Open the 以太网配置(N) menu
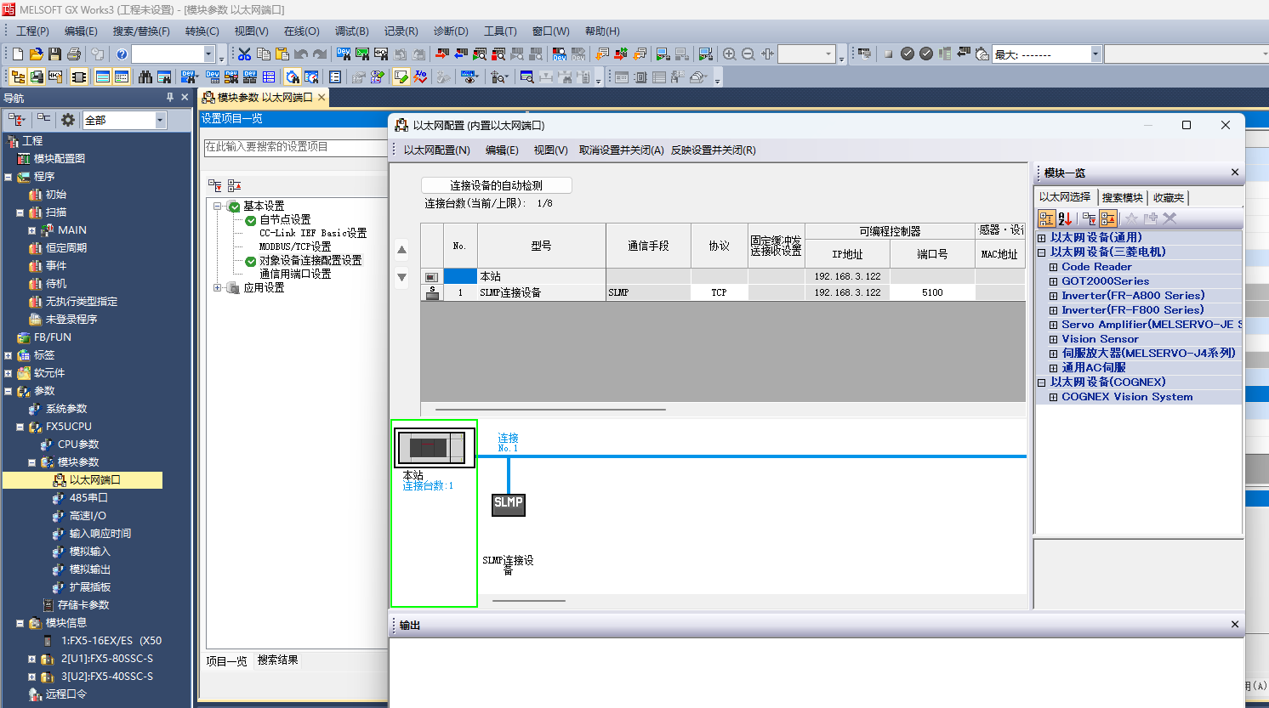1269x708 pixels. (x=436, y=150)
